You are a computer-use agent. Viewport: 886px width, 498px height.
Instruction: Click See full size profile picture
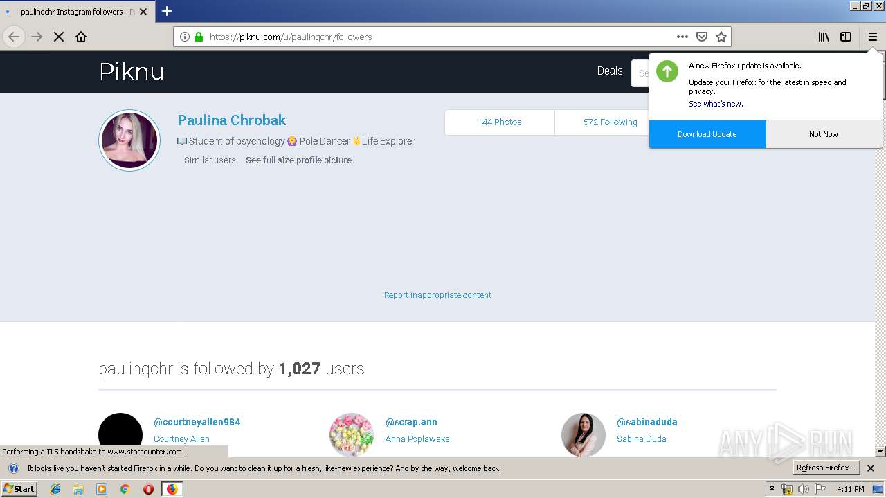click(298, 160)
